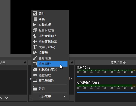Click the 圖片 image source icon
136x106 pixels.
(x=35, y=13)
